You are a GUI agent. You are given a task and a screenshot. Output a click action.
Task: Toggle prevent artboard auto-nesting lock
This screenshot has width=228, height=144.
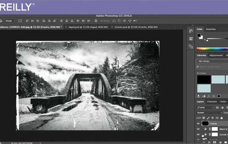pos(217,118)
